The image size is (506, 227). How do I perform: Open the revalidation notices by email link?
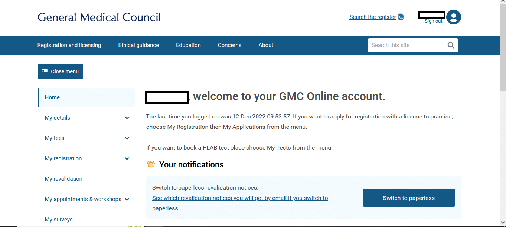(x=240, y=203)
